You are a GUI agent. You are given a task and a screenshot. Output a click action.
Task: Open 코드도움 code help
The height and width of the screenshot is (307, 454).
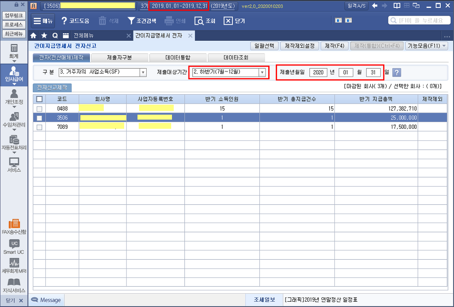point(75,21)
